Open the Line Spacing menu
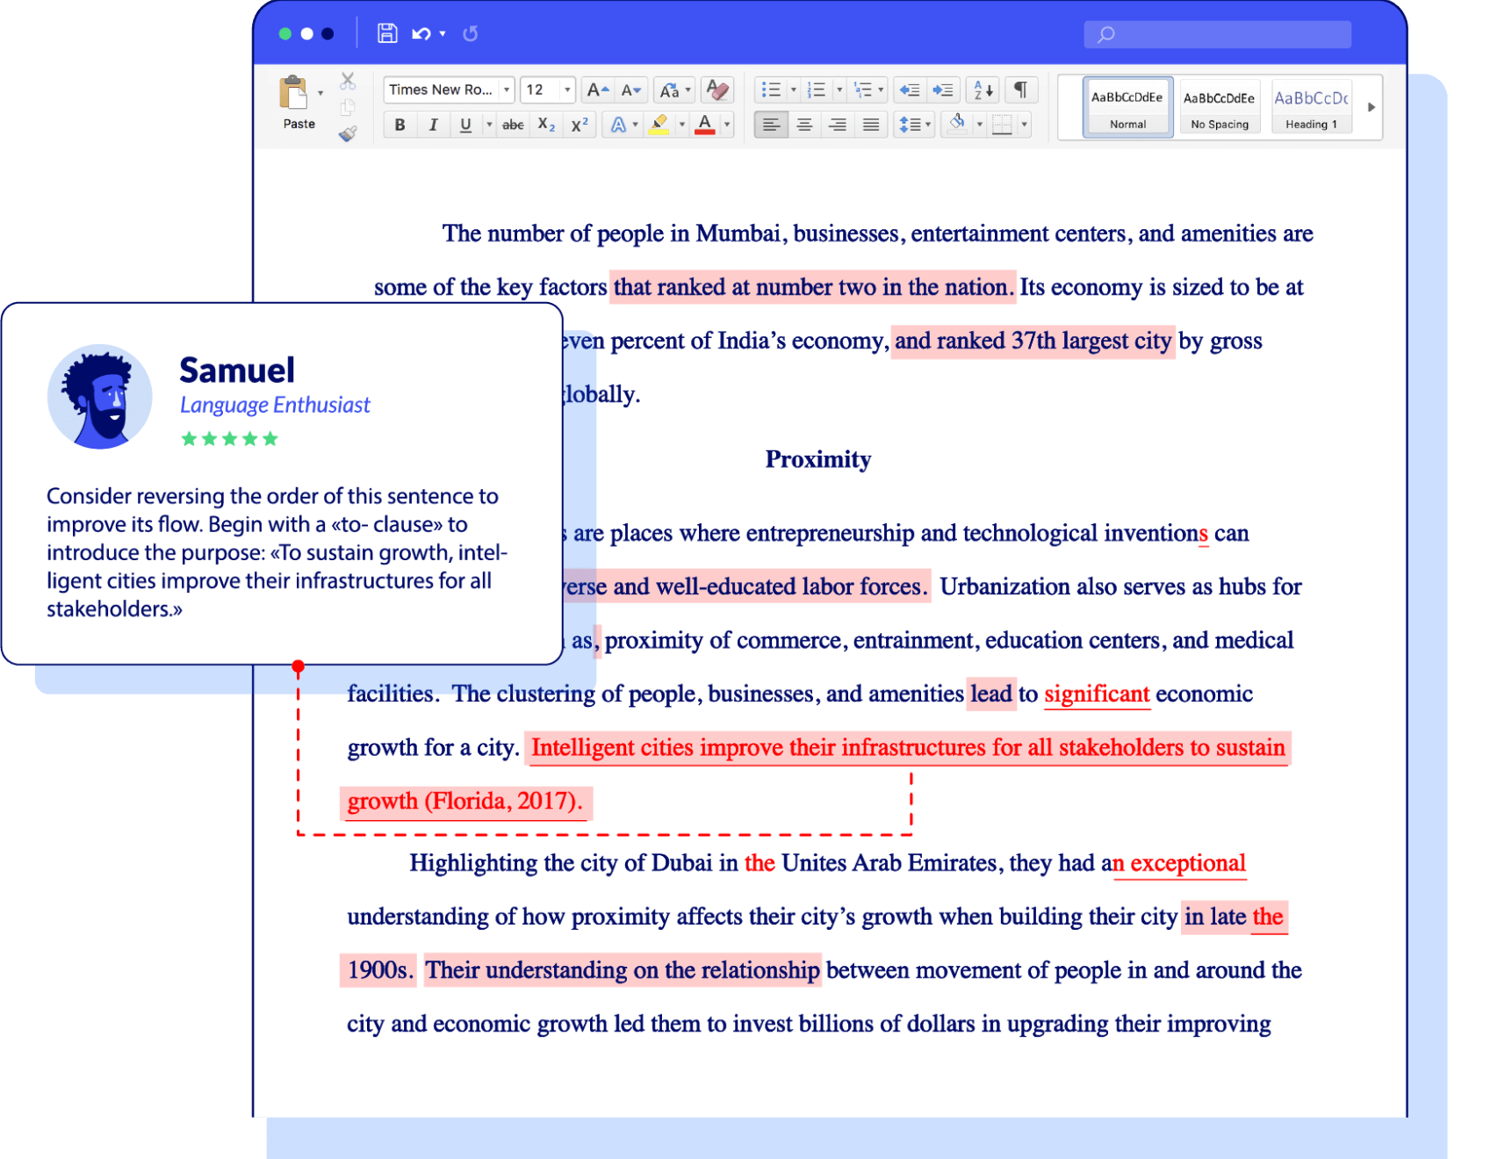The width and height of the screenshot is (1512, 1159). [x=914, y=125]
